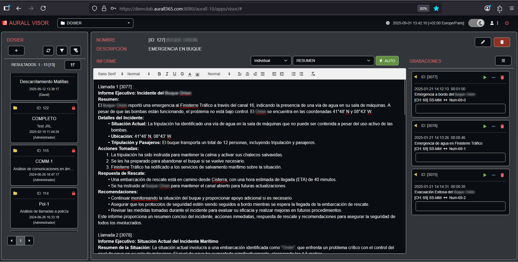Image resolution: width=518 pixels, height=262 pixels.
Task: Play recording ID 3077
Action: point(485,78)
